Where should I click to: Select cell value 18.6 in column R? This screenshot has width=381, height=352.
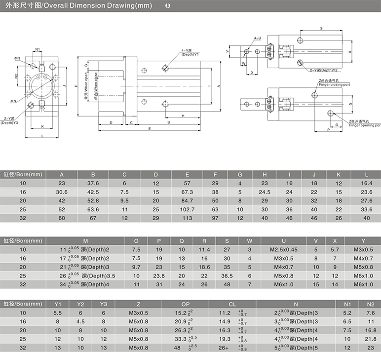click(204, 267)
